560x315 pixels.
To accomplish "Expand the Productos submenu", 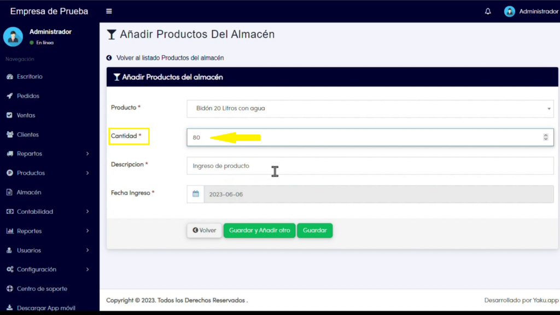I will 48,173.
